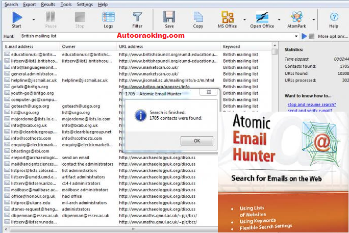Click envelope icon of info@bcab.org.uk row

click(x=7, y=125)
